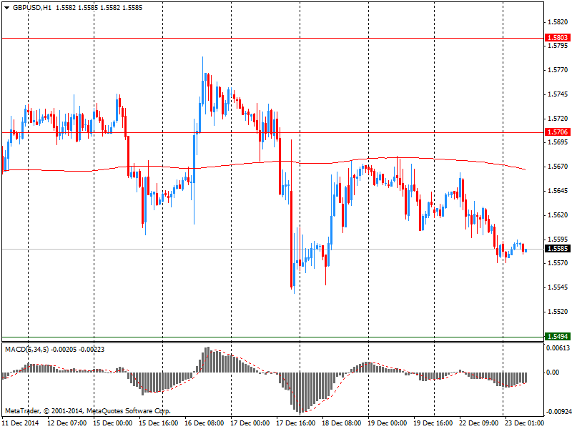Viewport: 572px width, 429px height.
Task: Click the 0.00613 MACD scale value
Action: coord(558,348)
